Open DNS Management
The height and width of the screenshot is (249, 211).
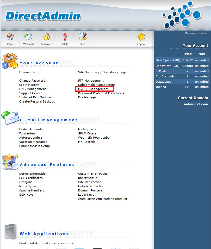point(33,89)
